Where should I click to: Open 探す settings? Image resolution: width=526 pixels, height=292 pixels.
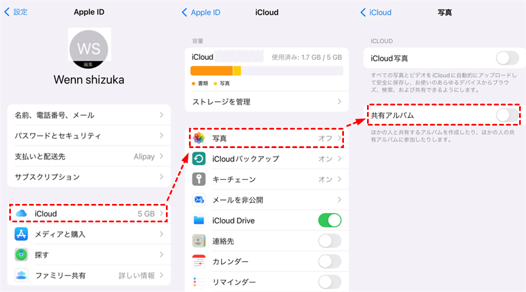click(89, 255)
